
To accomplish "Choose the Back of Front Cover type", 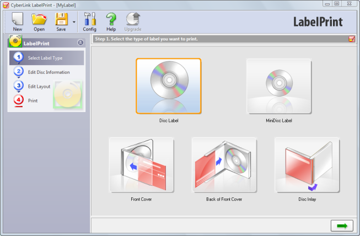I will click(224, 165).
